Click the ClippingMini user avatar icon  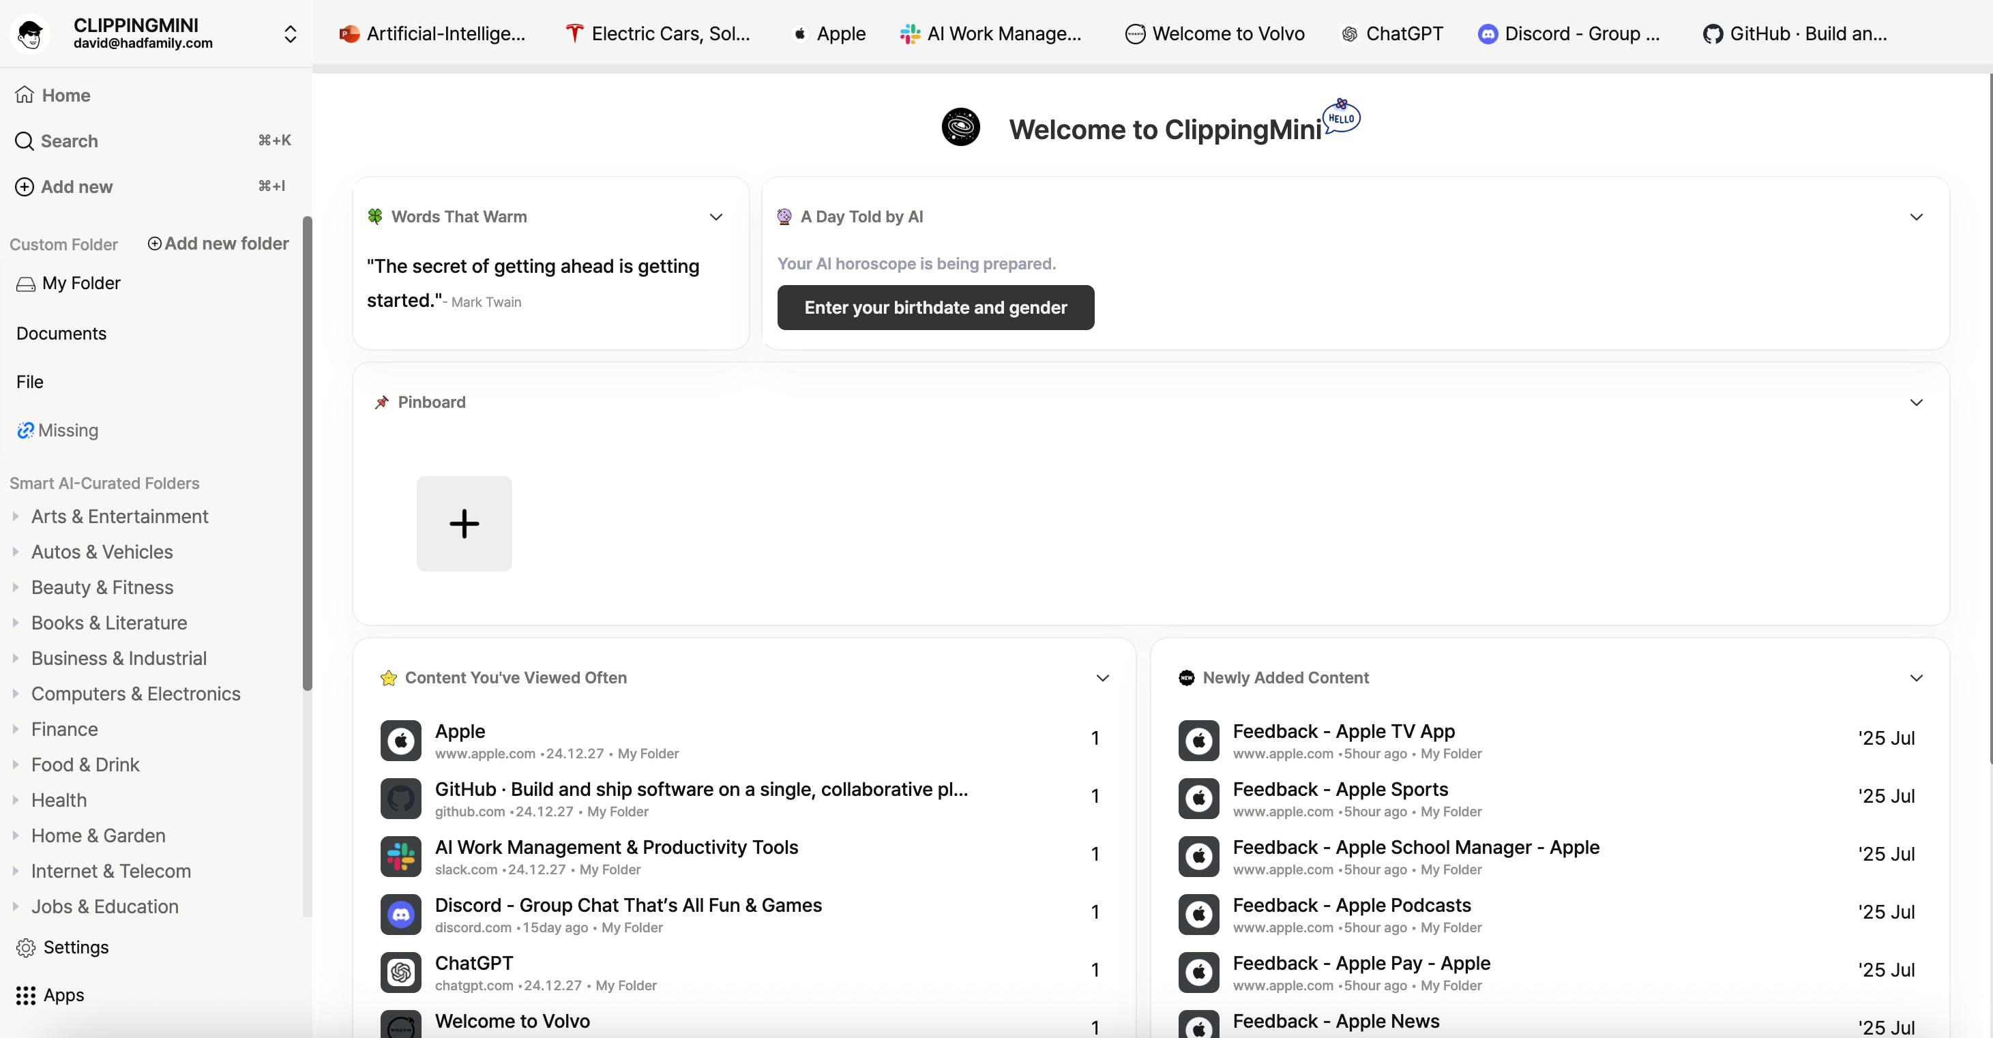pos(30,33)
